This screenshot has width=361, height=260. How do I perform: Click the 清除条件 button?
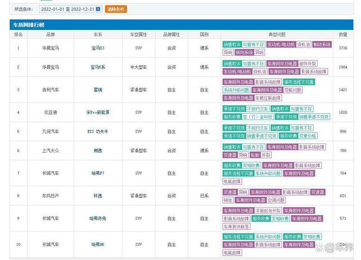point(116,9)
